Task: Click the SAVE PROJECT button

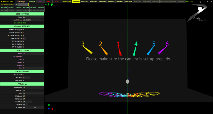Action: [x=22, y=2]
